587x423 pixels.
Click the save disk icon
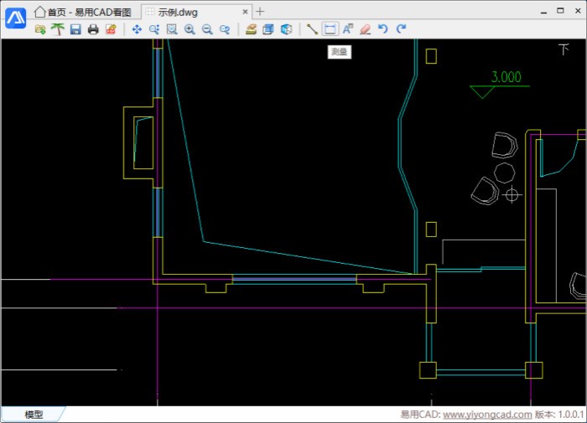[75, 29]
